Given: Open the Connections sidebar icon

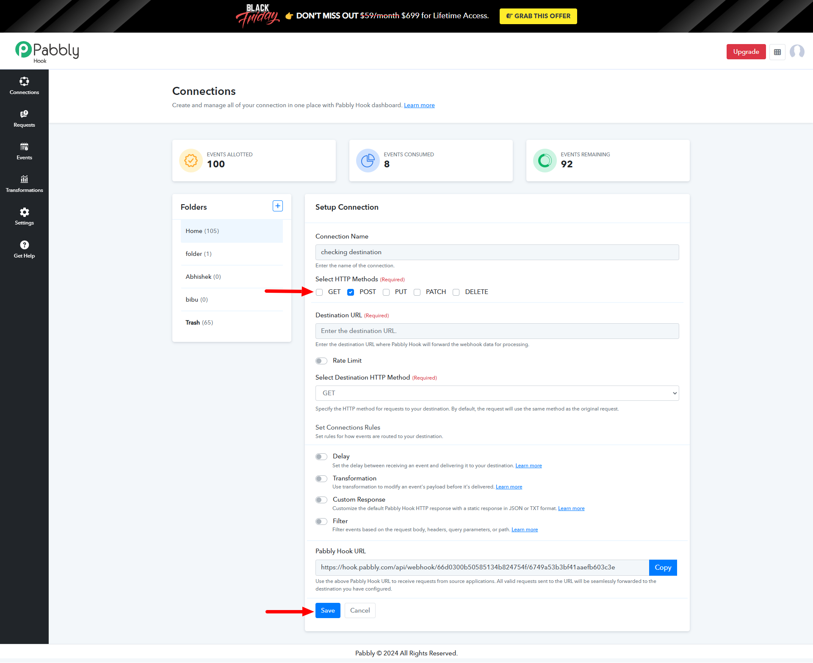Looking at the screenshot, I should tap(24, 81).
